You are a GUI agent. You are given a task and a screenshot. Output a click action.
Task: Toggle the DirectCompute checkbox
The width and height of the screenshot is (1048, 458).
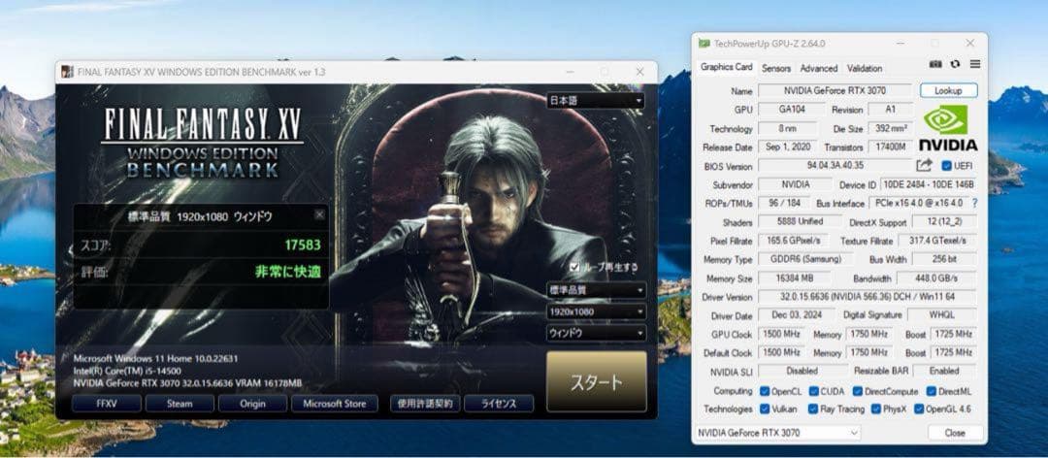pyautogui.click(x=858, y=391)
